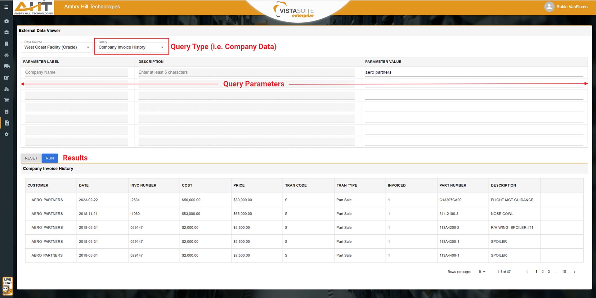Go to page 2 of results
The width and height of the screenshot is (596, 298).
[542, 272]
